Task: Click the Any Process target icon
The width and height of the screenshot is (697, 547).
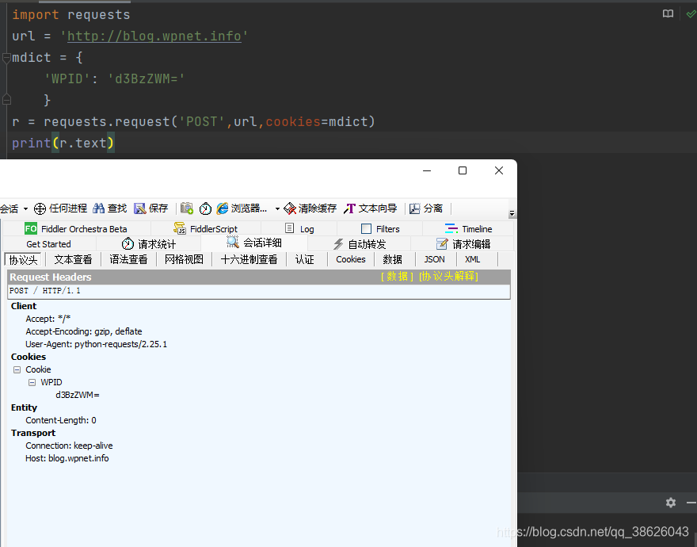Action: (x=40, y=208)
